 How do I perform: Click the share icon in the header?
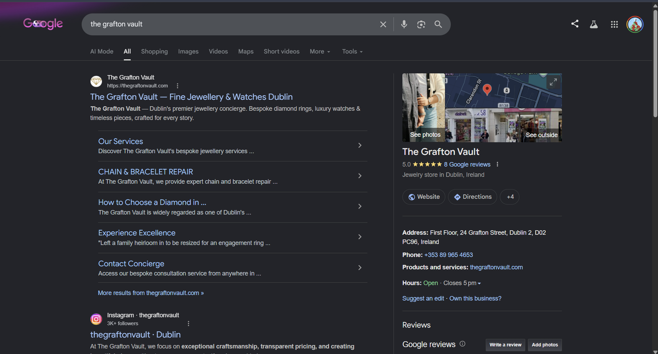tap(575, 24)
